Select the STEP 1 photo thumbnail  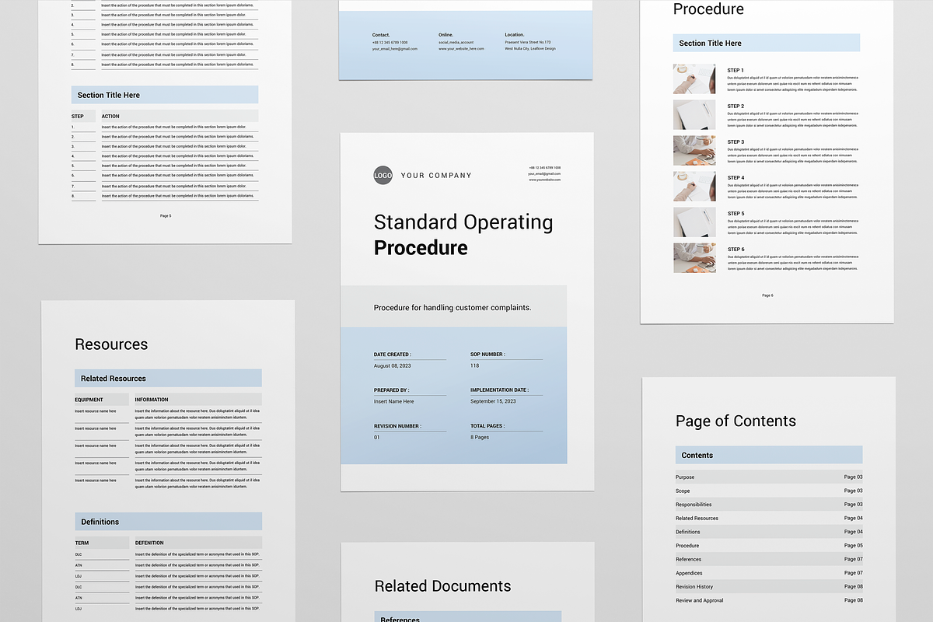tap(694, 79)
